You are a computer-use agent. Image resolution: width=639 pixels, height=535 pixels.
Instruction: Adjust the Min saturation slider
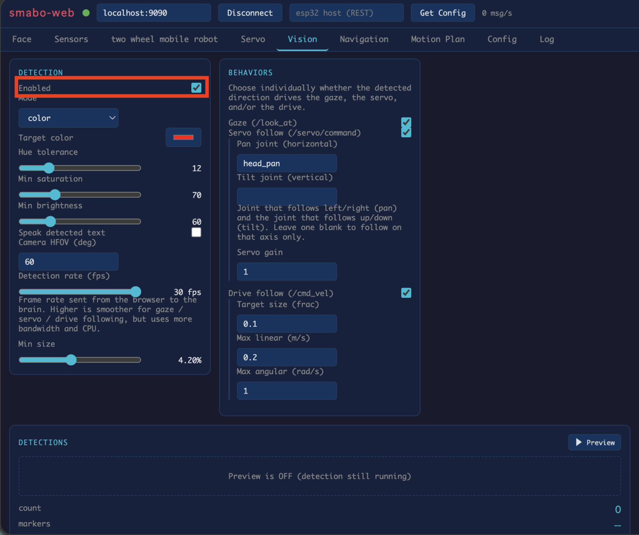[80, 195]
